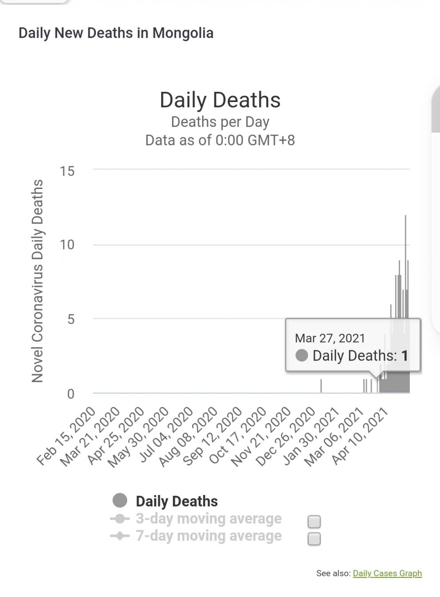Toggle the bold "Daily Deaths" legend label
The width and height of the screenshot is (440, 597).
point(177,501)
